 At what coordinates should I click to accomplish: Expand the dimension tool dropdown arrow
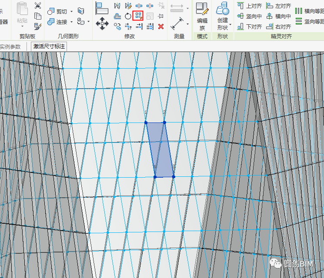coord(187,8)
